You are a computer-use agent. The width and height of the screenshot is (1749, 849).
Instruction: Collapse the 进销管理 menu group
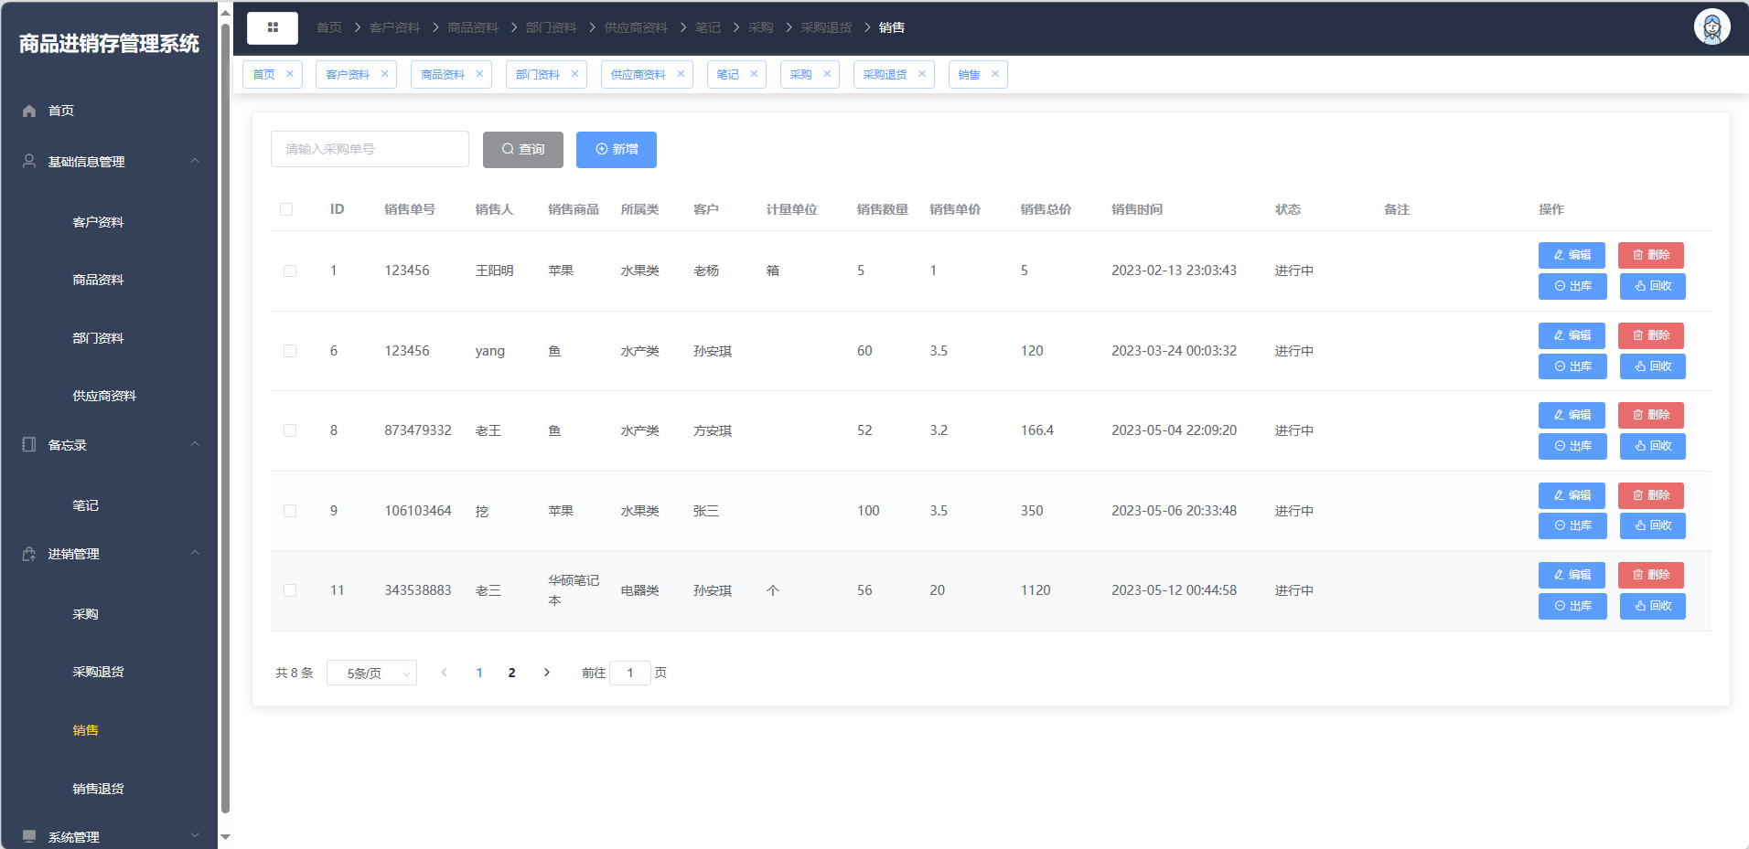tap(195, 553)
